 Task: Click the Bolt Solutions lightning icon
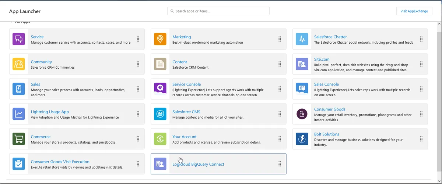[x=302, y=139]
